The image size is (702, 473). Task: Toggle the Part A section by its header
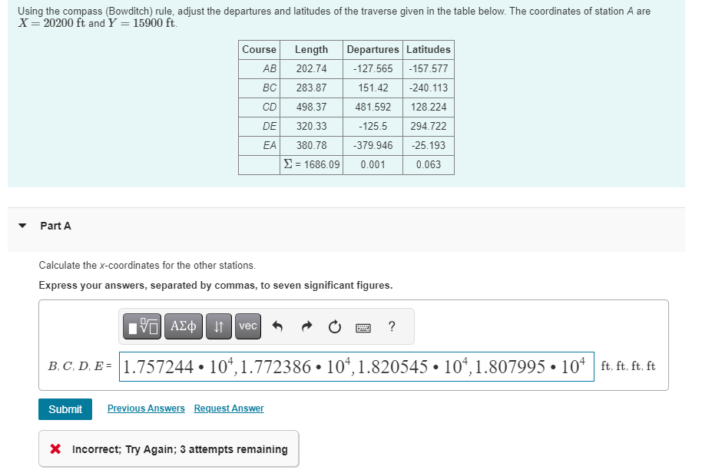pos(55,226)
